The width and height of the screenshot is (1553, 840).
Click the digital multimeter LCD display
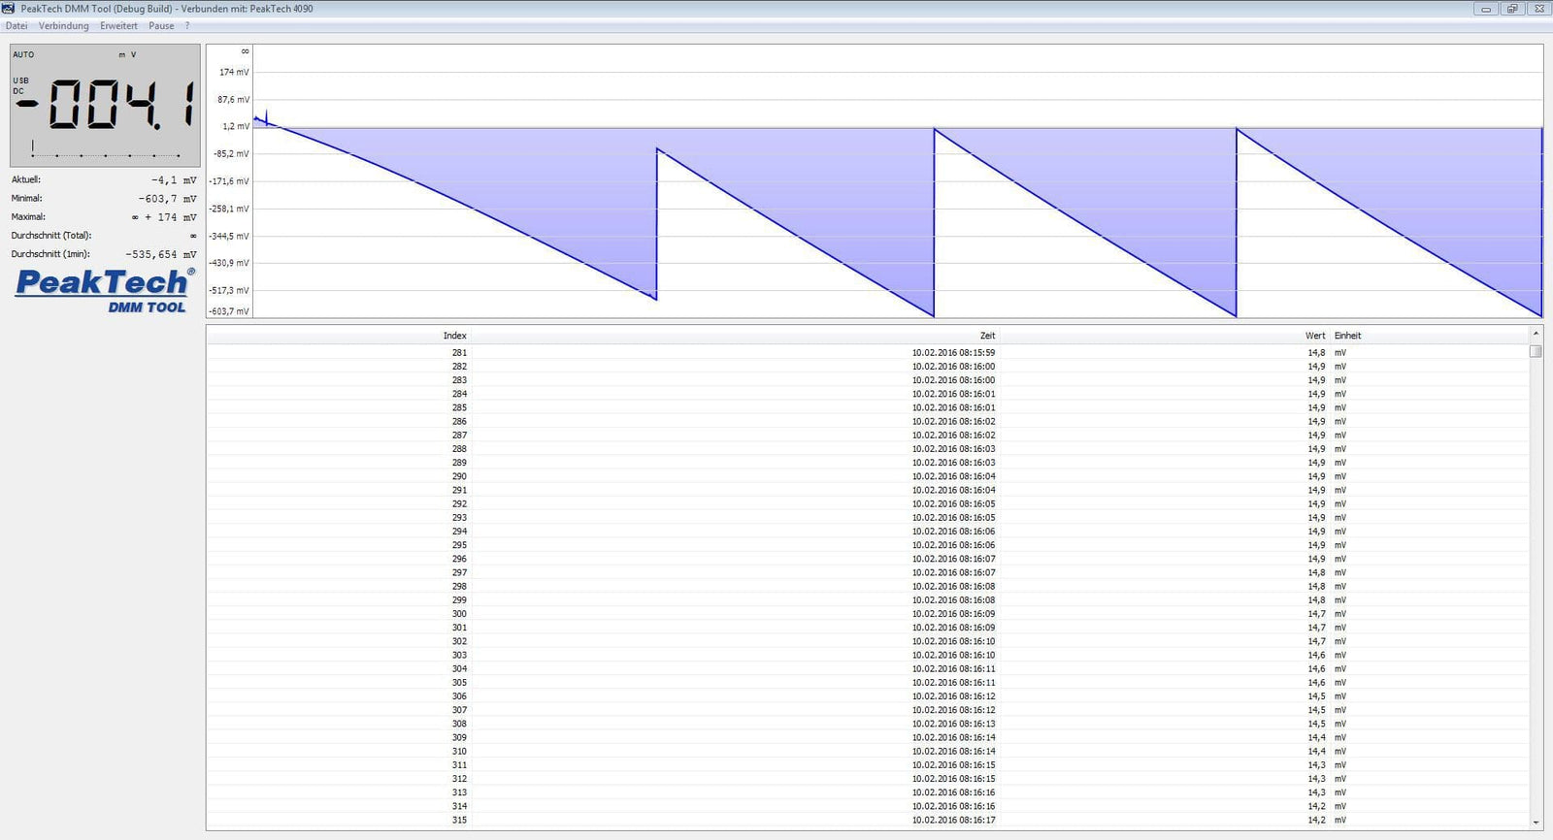(105, 105)
